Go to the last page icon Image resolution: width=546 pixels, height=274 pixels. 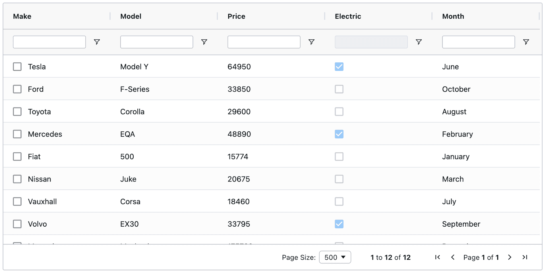tap(525, 257)
